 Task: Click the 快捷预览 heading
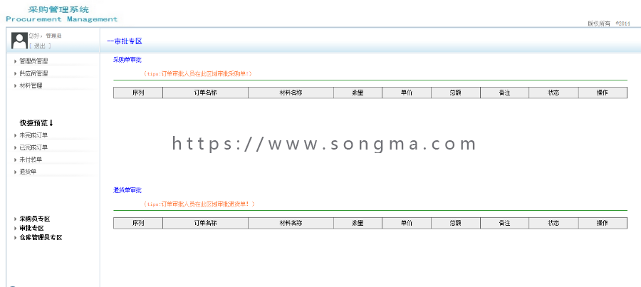(36, 122)
